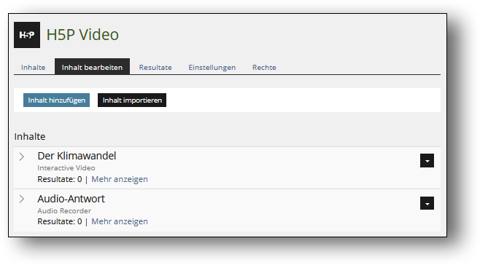Open actions dropdown for Der Klimawandel

pyautogui.click(x=427, y=160)
